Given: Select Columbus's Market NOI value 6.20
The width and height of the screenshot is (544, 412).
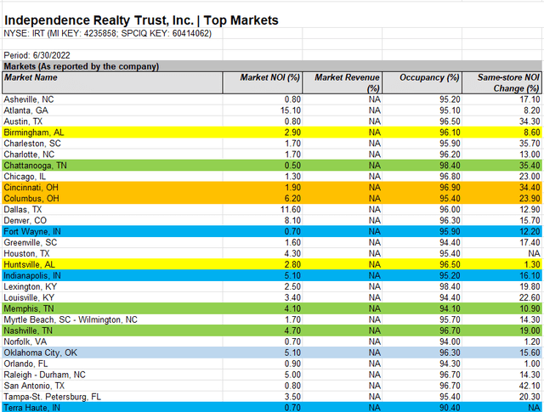Looking at the screenshot, I should (x=292, y=199).
